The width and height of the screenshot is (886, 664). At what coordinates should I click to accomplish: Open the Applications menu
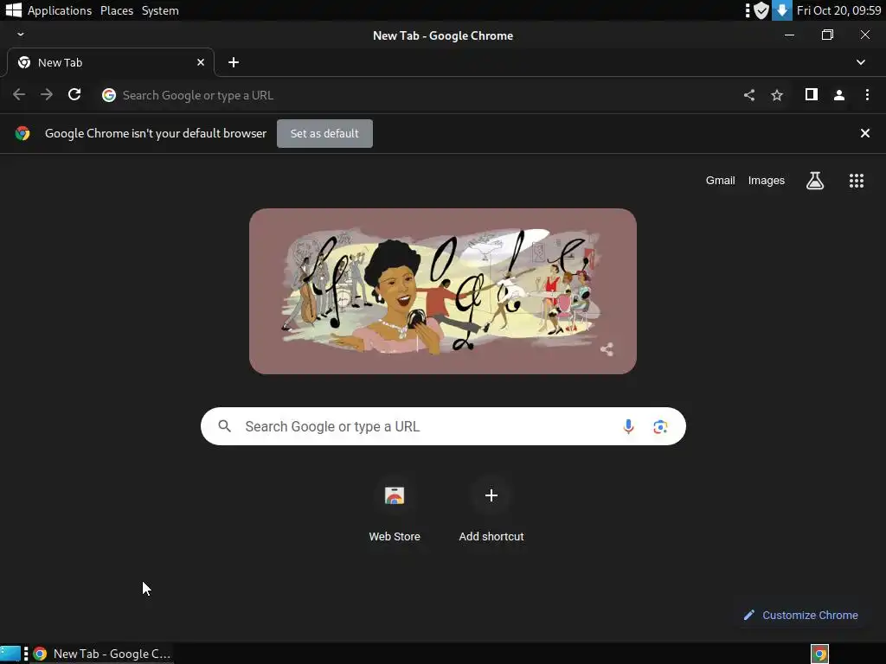[x=60, y=10]
